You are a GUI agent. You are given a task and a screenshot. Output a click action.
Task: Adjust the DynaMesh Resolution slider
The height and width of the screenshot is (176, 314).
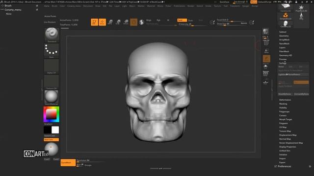[90, 161]
